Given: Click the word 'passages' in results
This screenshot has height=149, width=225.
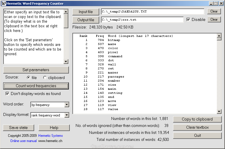Looking at the screenshot, I should [x=116, y=77].
